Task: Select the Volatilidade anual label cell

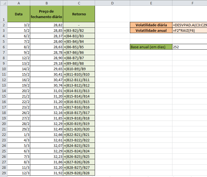Action: [x=151, y=30]
